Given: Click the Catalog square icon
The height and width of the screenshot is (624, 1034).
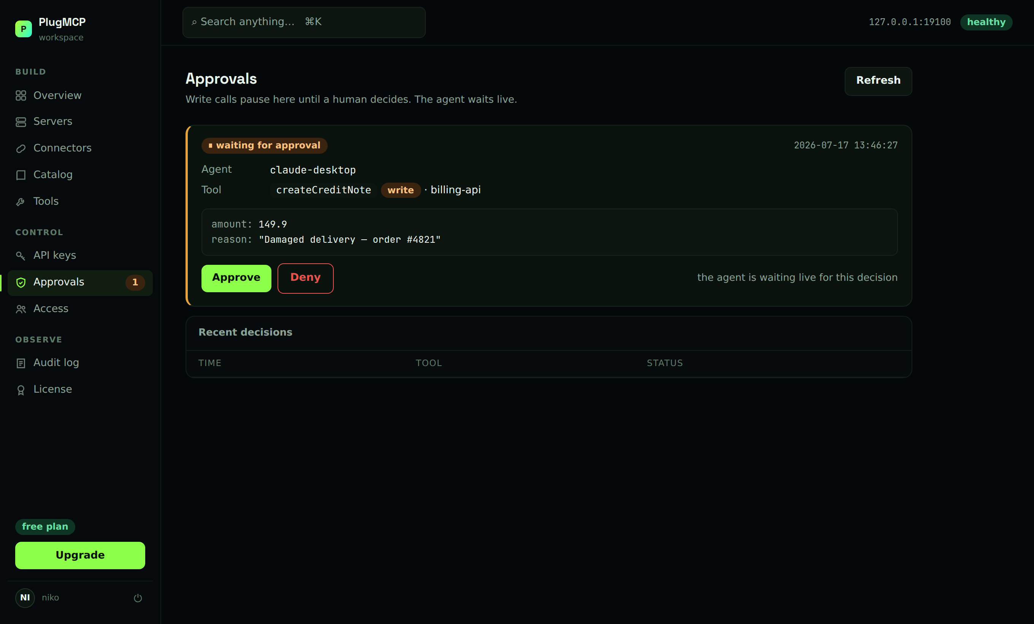Looking at the screenshot, I should (x=21, y=175).
